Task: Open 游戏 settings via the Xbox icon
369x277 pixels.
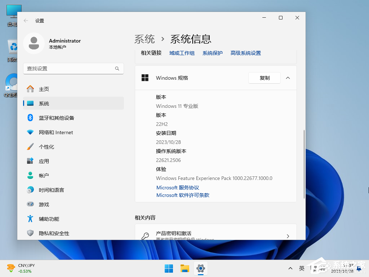Action: pyautogui.click(x=30, y=204)
